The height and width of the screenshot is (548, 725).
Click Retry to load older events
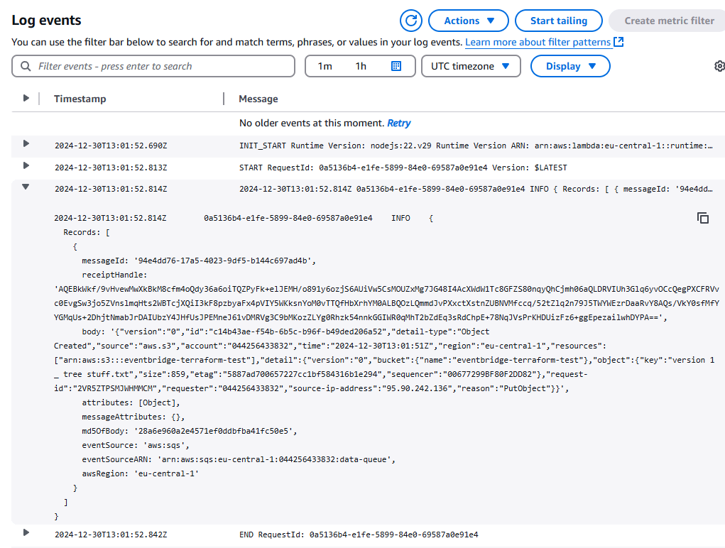[x=398, y=123]
